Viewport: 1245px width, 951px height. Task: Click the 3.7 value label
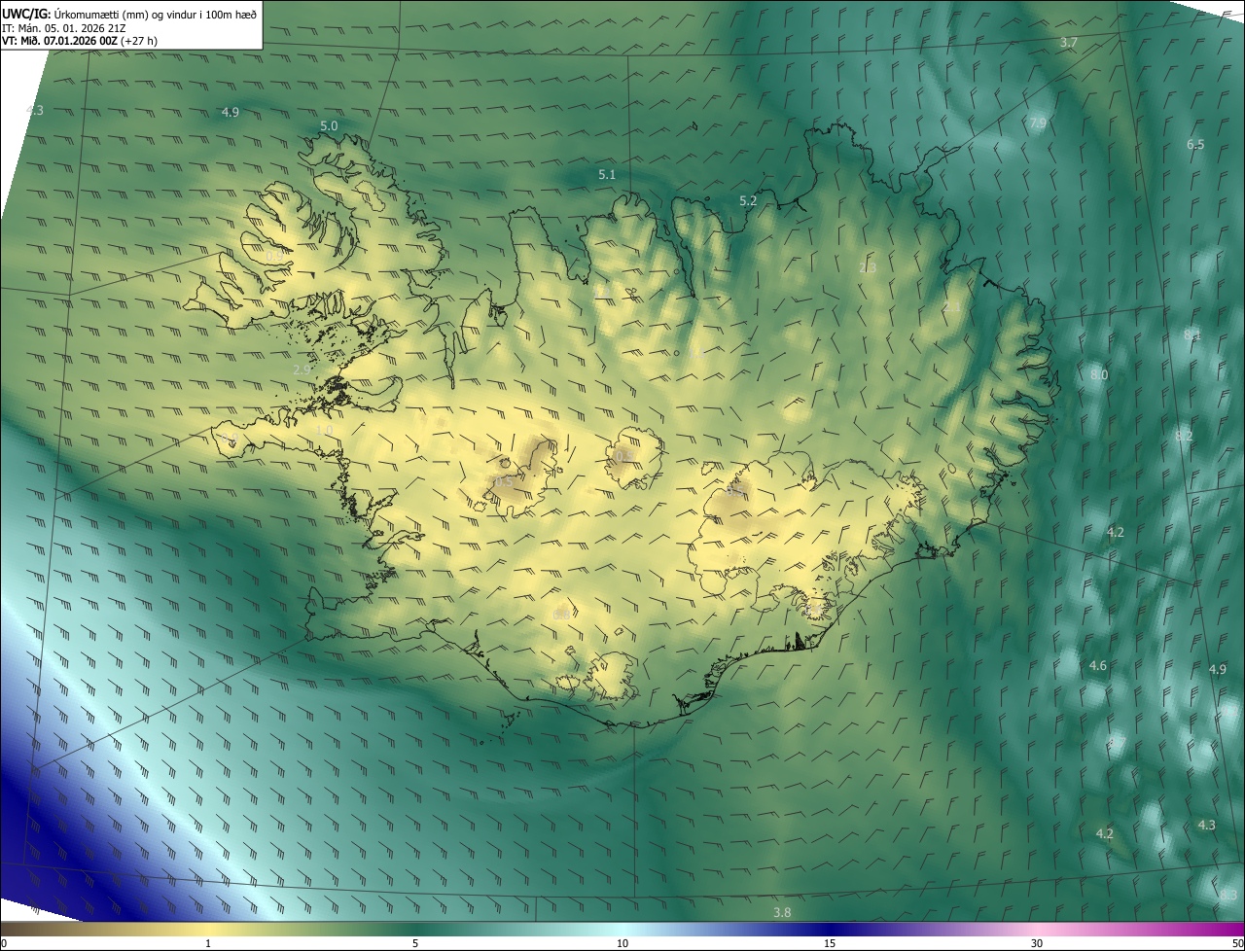tap(1069, 43)
